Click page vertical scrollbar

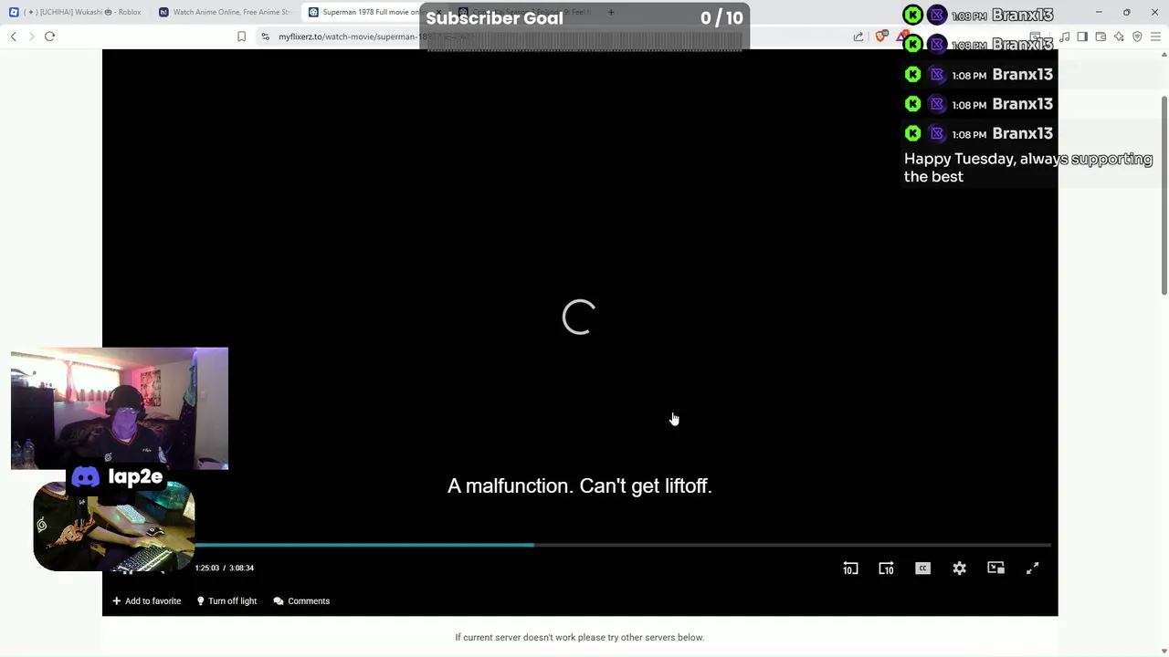pyautogui.click(x=1164, y=194)
